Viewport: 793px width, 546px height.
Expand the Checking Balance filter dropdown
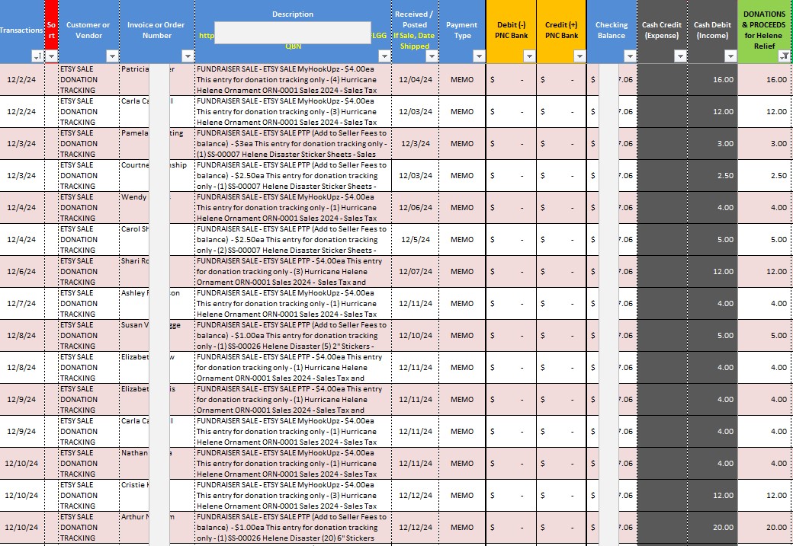click(x=630, y=56)
